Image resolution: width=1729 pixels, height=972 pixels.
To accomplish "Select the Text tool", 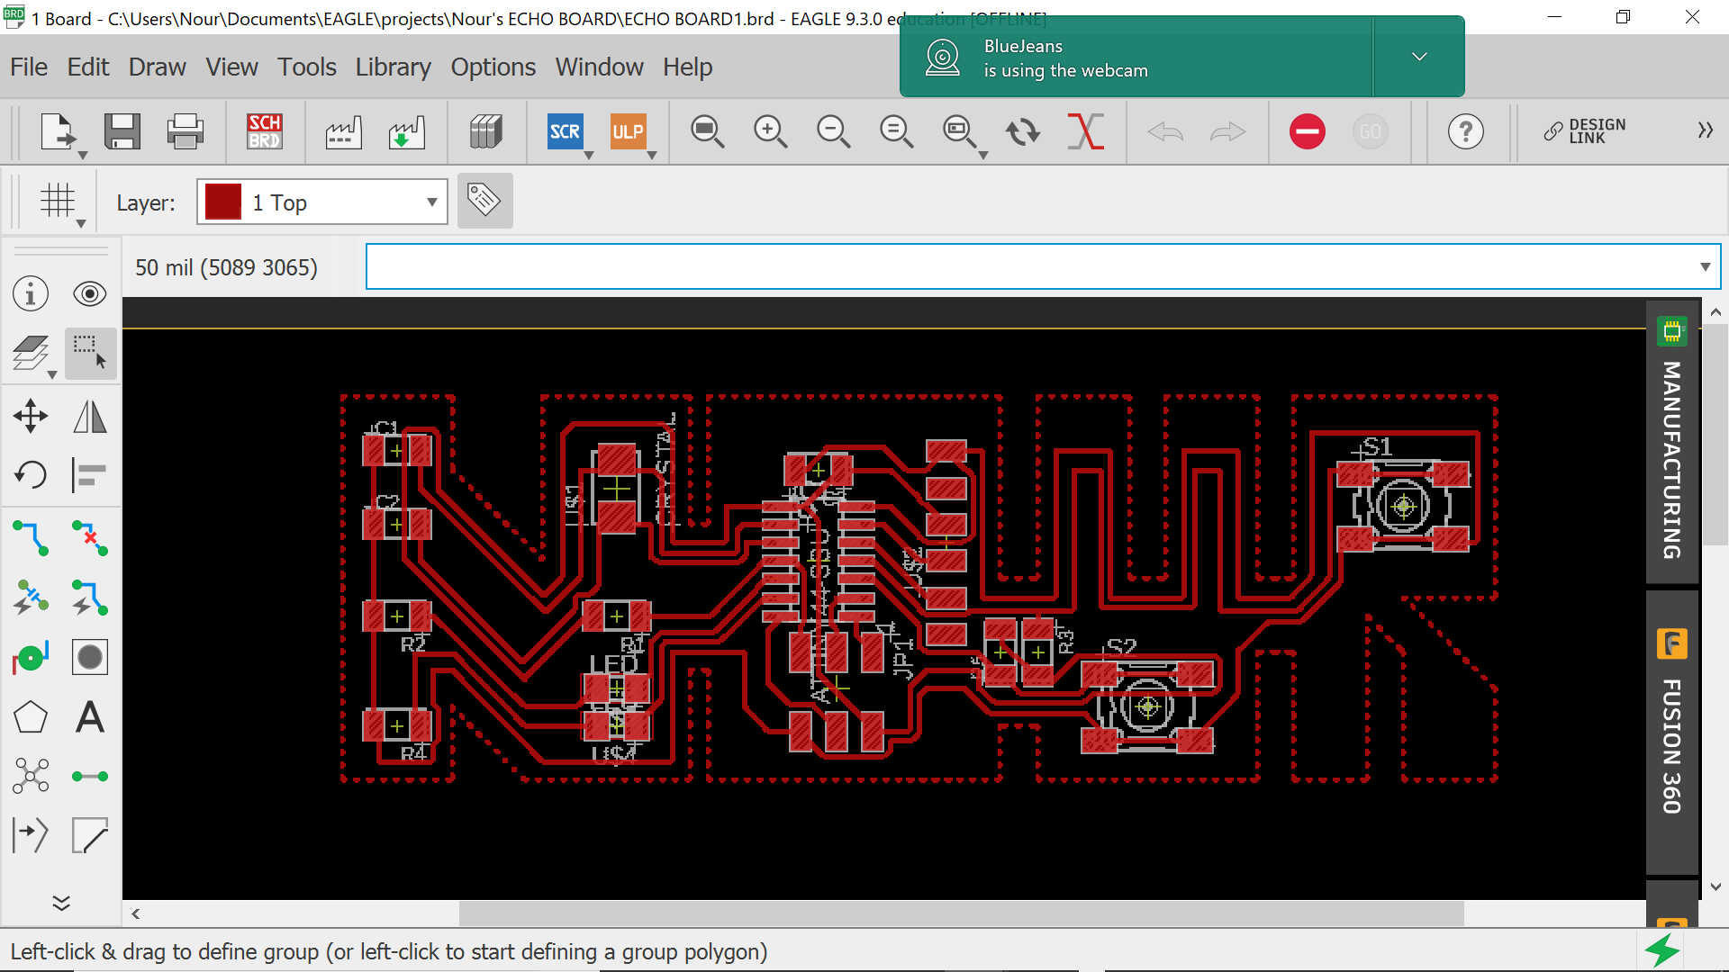I will pos(90,717).
